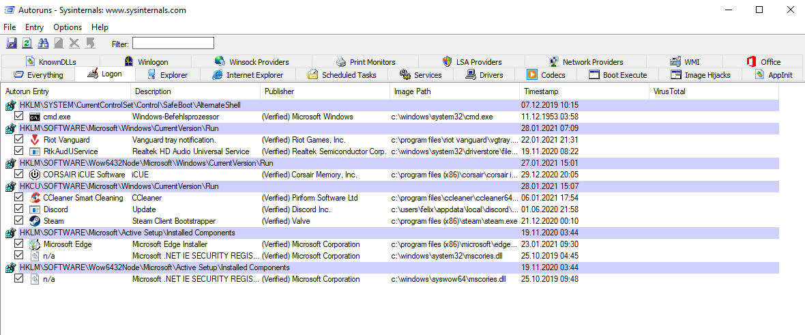Uncheck the Microsoft Edge entry

pyautogui.click(x=19, y=244)
